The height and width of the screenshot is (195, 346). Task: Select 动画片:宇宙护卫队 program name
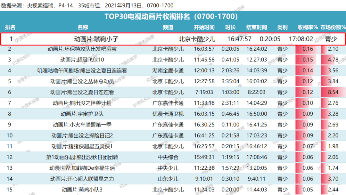[x=82, y=114]
